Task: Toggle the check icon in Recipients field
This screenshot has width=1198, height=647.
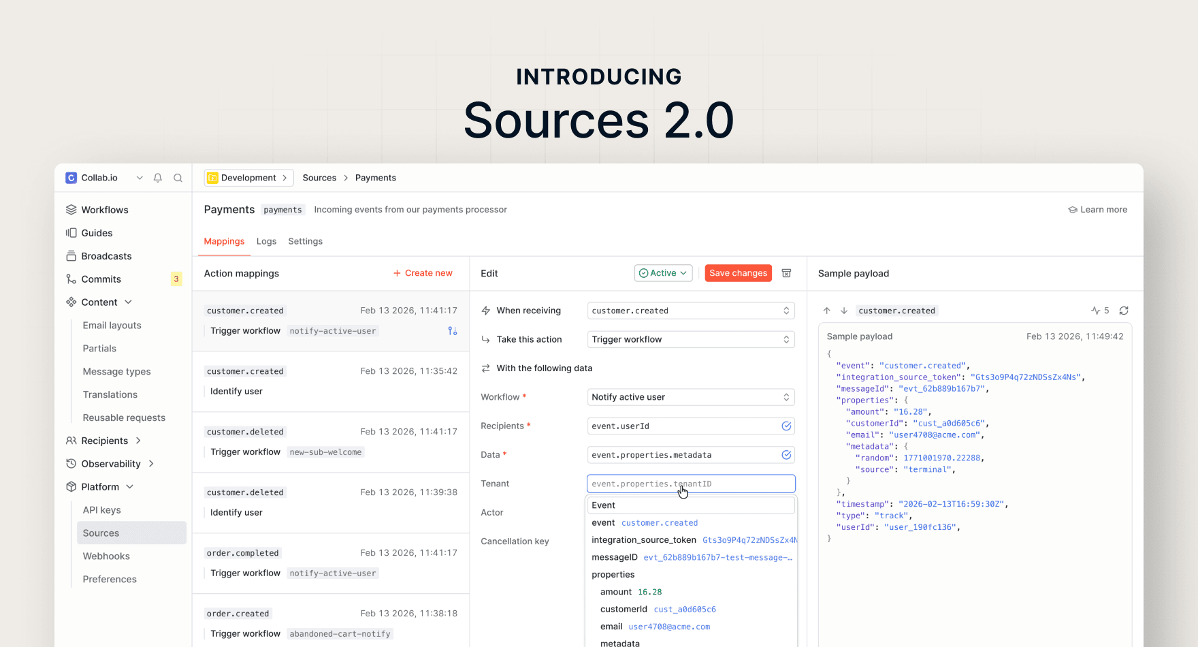Action: point(786,426)
